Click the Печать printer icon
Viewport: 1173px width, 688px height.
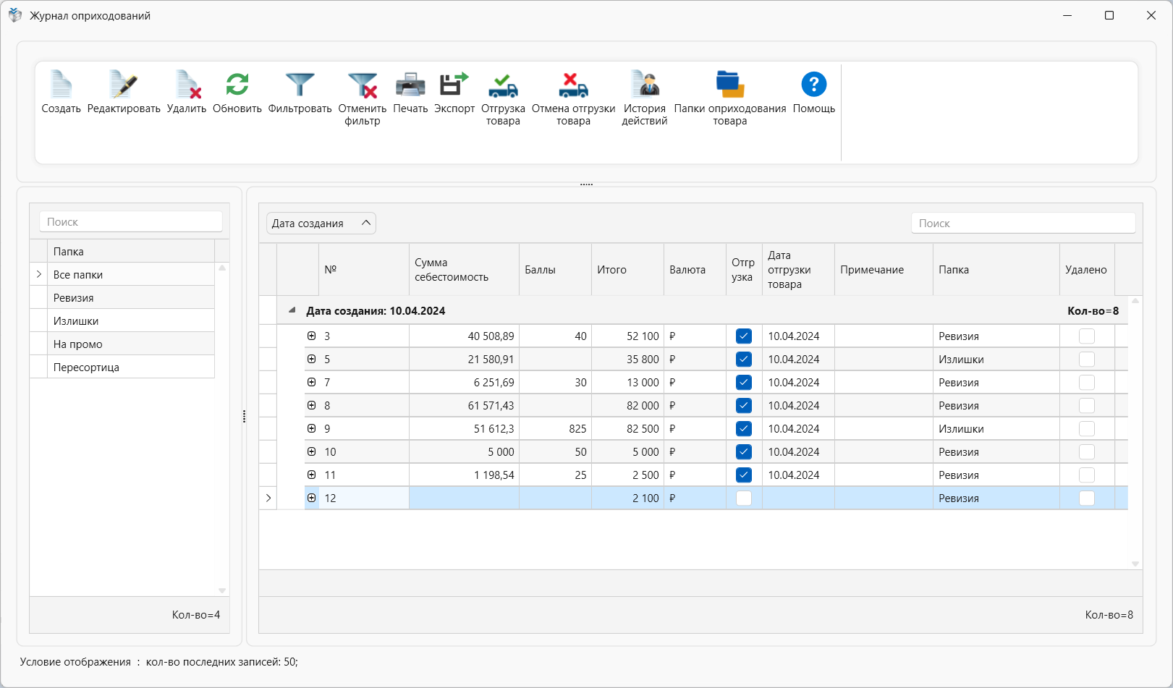point(410,85)
